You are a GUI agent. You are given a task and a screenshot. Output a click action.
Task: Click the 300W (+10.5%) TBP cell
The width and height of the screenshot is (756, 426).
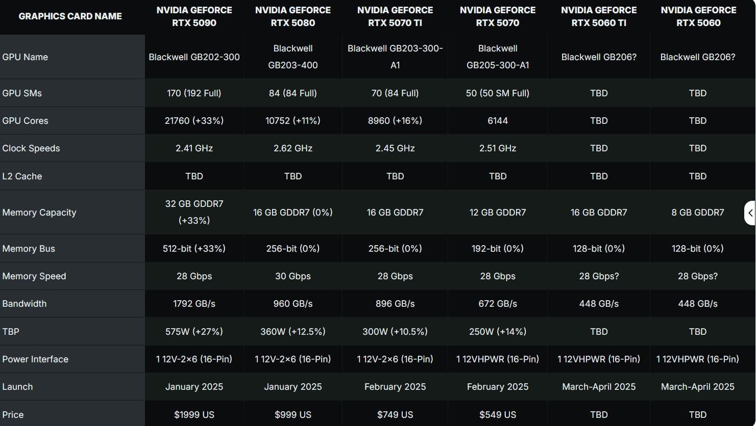pyautogui.click(x=395, y=332)
